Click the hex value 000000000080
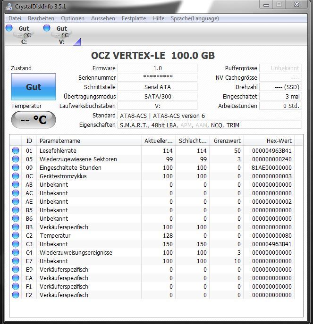The width and height of the screenshot is (313, 324). [x=271, y=235]
